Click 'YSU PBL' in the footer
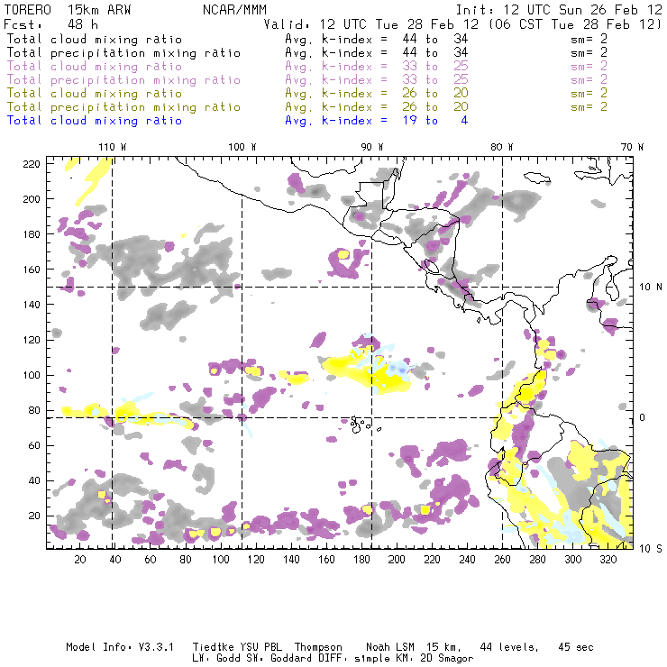The image size is (667, 667). point(260,647)
